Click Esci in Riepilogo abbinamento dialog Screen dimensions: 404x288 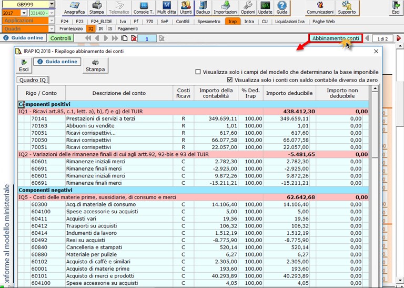(x=24, y=65)
